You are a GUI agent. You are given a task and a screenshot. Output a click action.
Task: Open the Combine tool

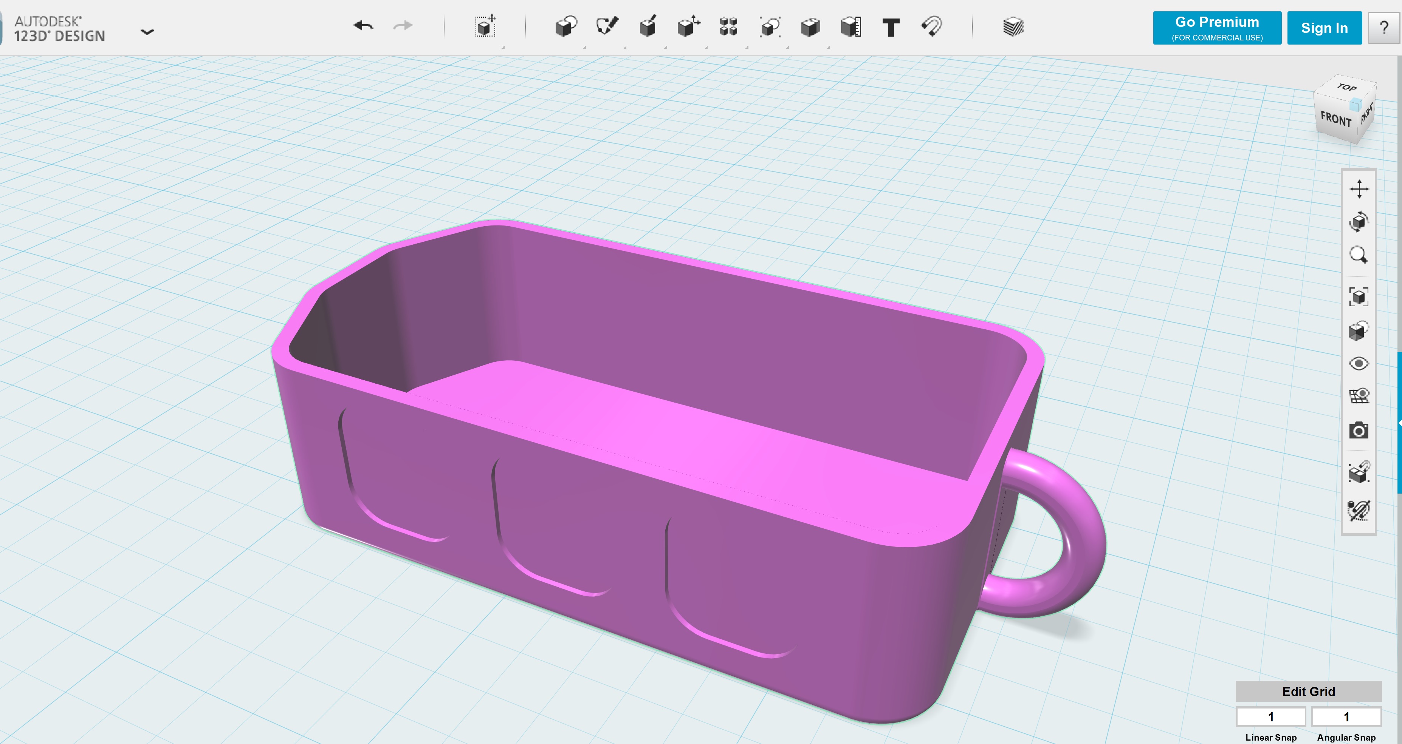click(x=810, y=27)
